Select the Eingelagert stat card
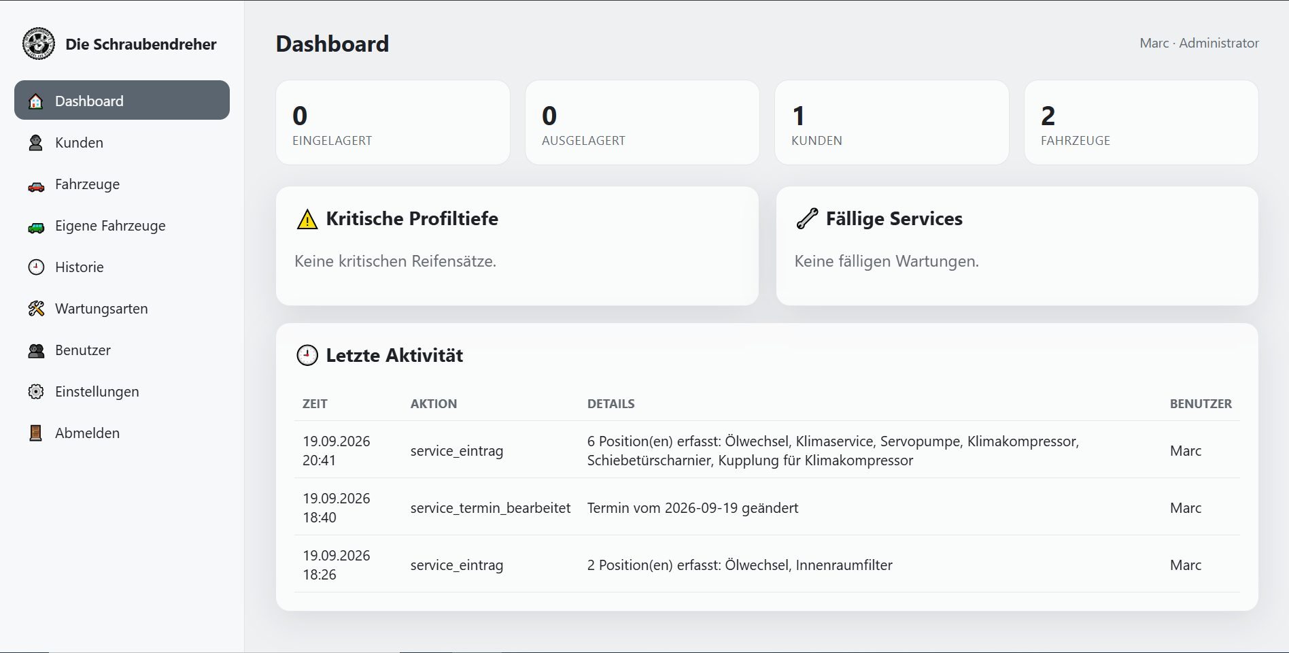This screenshot has height=653, width=1289. (x=393, y=122)
